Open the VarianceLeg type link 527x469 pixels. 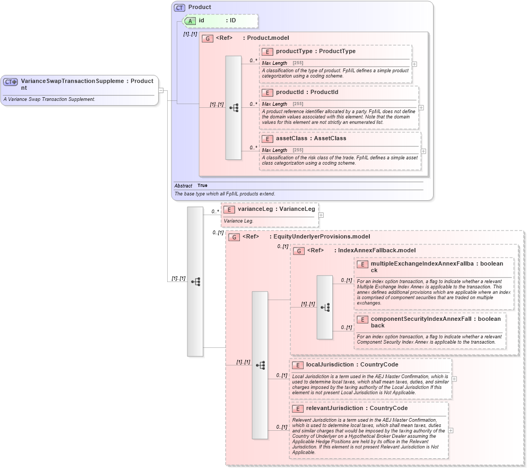point(297,209)
